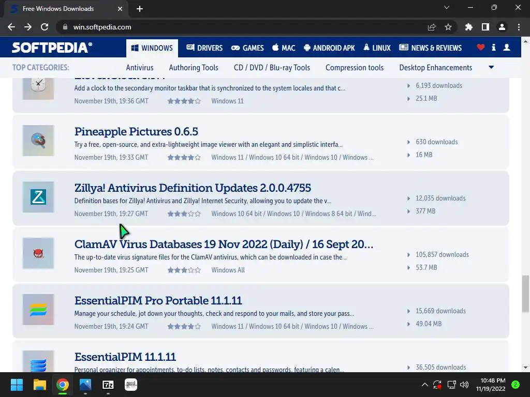This screenshot has height=397, width=530.
Task: Toggle Chrome side panel icon
Action: [x=485, y=27]
